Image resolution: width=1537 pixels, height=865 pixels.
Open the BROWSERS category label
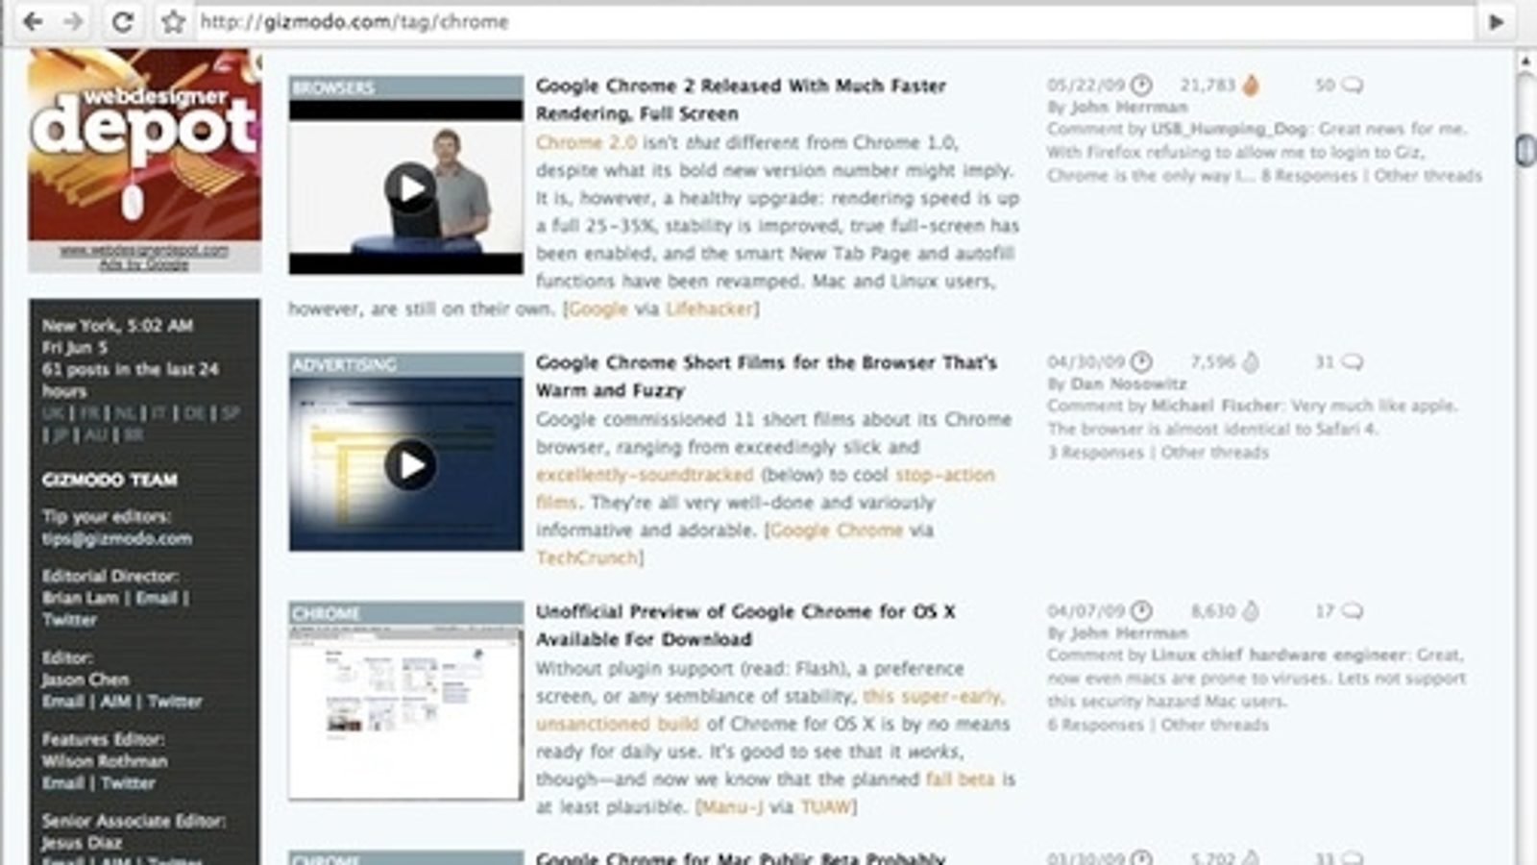click(x=332, y=87)
